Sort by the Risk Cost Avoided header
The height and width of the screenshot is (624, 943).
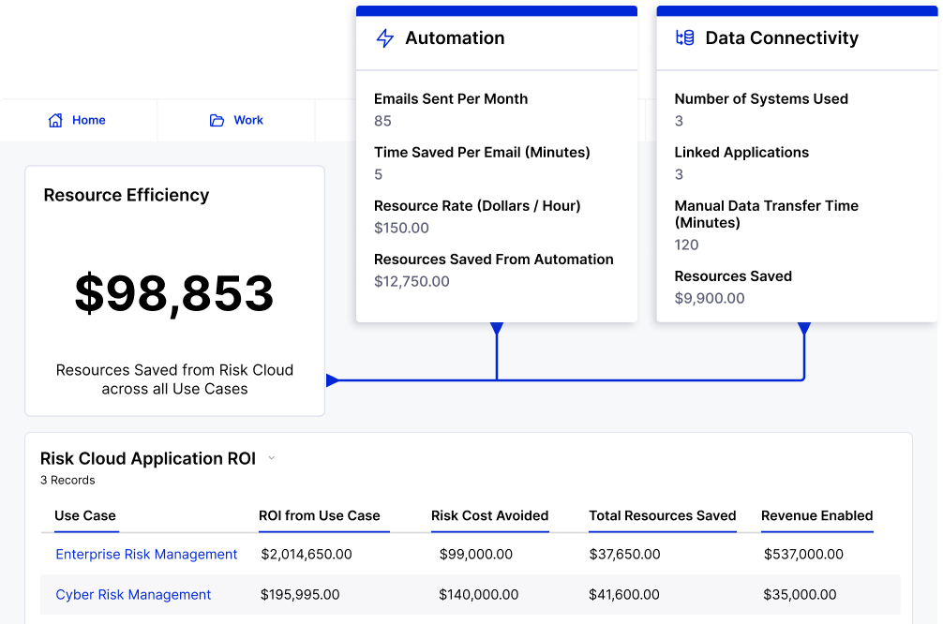(x=489, y=516)
